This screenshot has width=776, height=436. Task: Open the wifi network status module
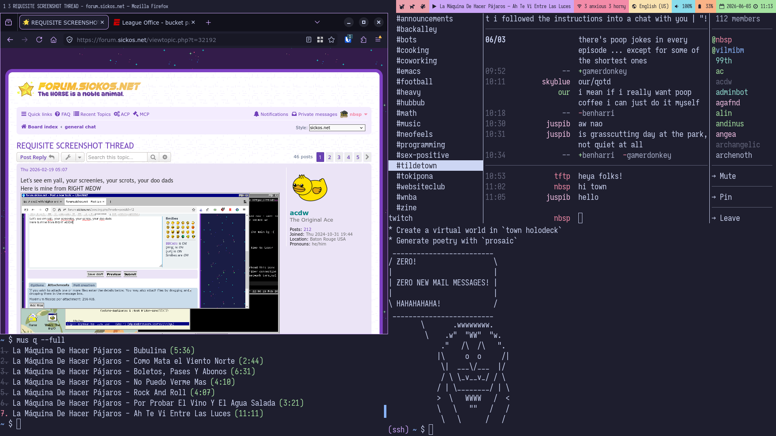coord(601,6)
